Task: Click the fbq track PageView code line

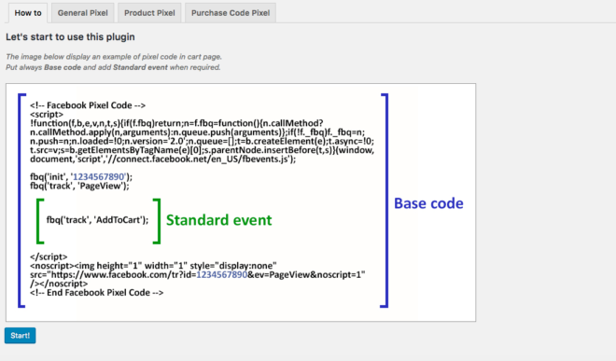Action: pyautogui.click(x=79, y=186)
